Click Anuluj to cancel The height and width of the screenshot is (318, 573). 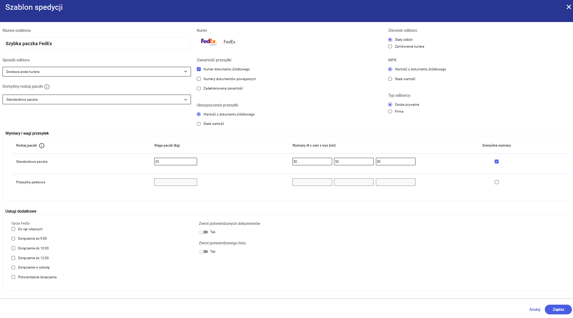tap(535, 310)
